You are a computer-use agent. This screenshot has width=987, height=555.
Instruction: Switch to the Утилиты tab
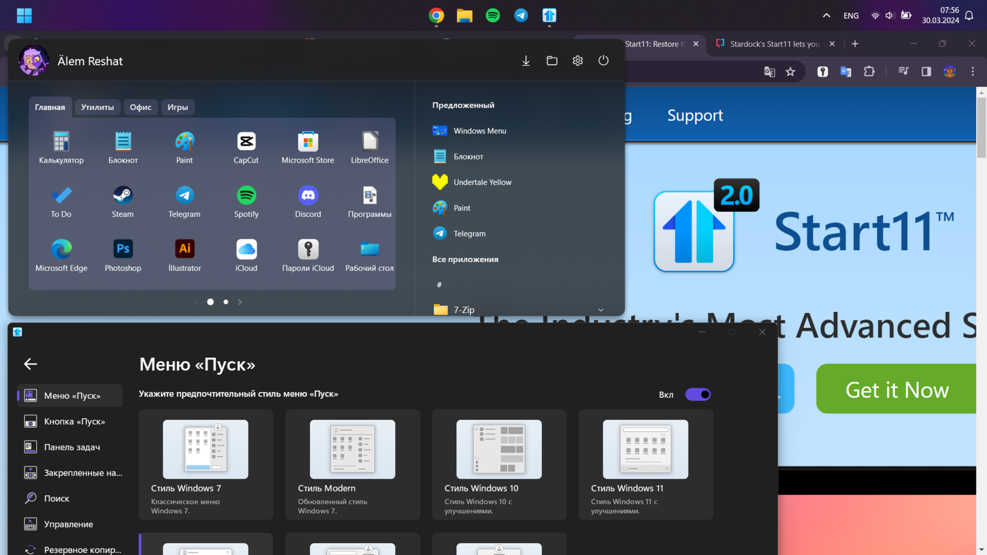click(98, 107)
